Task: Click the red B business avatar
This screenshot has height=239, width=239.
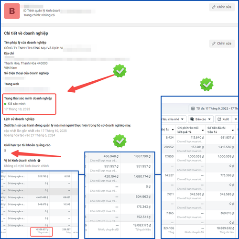Action: [x=12, y=11]
